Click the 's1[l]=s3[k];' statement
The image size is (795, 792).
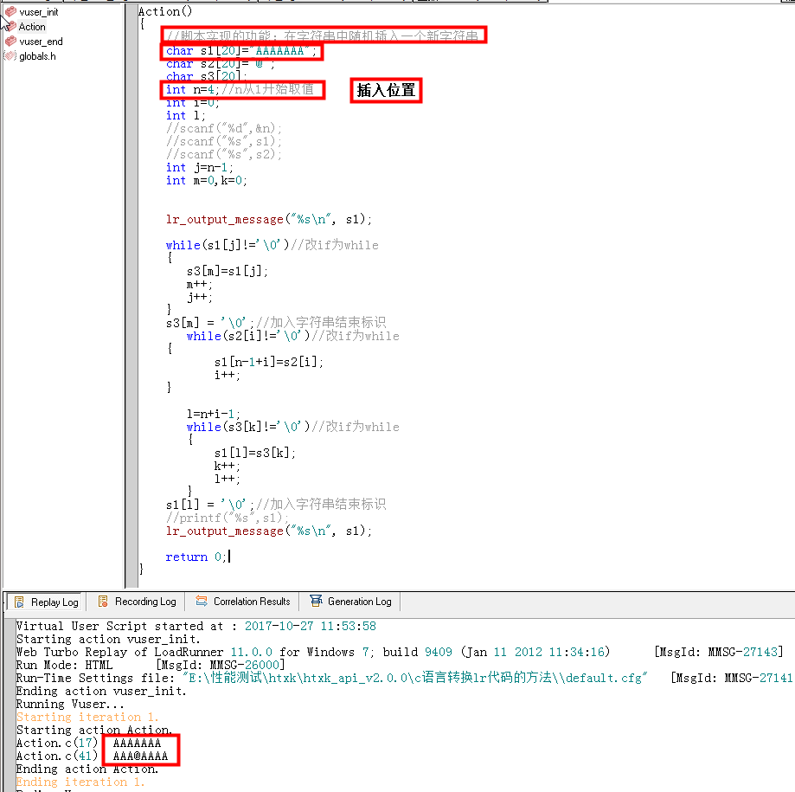[255, 453]
